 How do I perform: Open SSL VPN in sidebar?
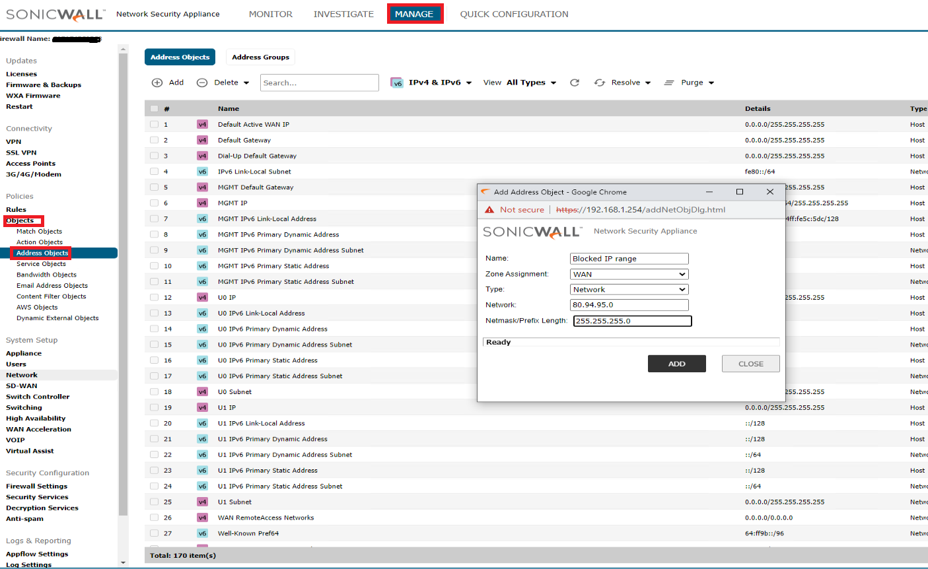(21, 152)
